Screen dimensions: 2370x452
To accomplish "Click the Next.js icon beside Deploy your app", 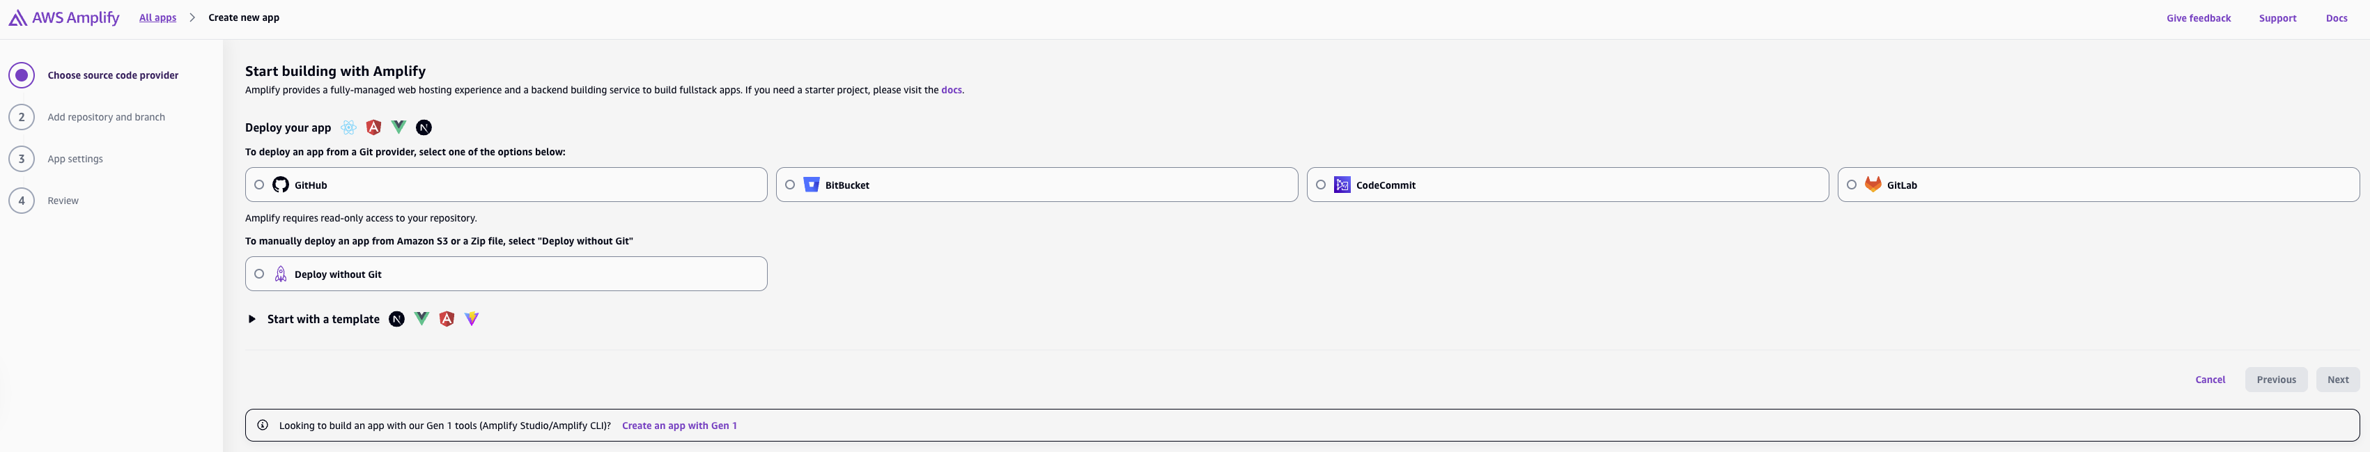I will coord(424,127).
